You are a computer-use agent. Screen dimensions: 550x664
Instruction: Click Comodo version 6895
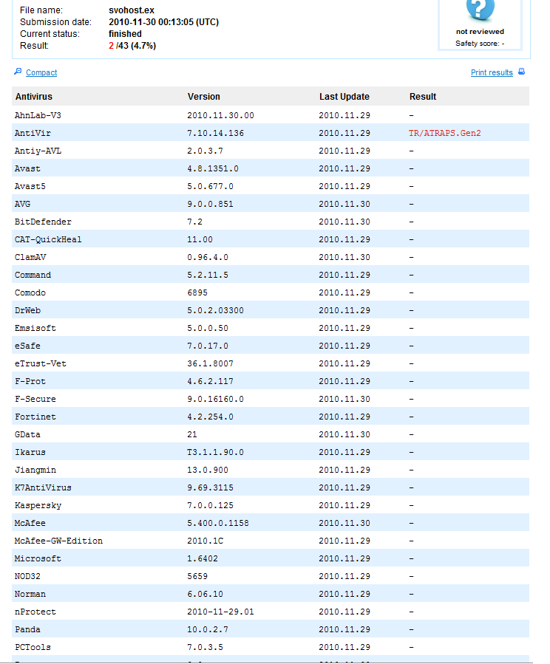pos(197,293)
